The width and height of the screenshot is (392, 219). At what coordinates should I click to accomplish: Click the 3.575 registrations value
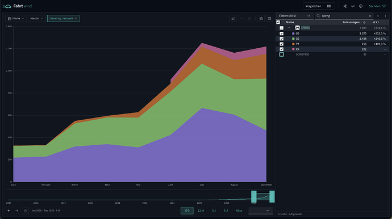click(363, 33)
